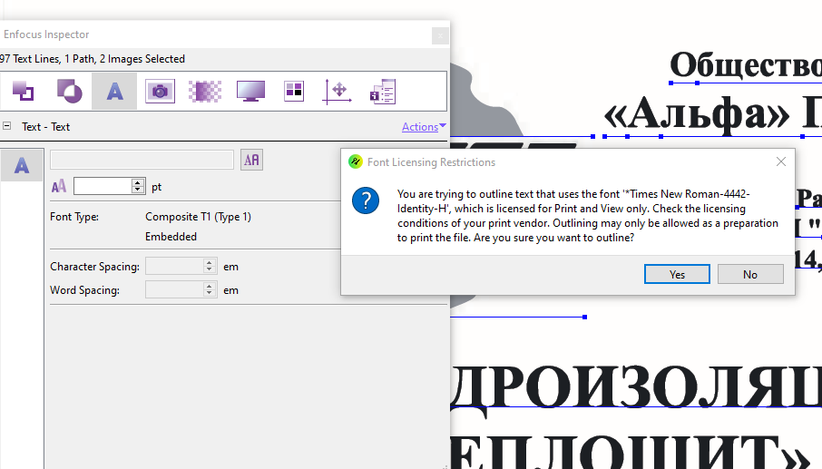822x469 pixels.
Task: Close the Enfocus Inspector panel
Action: coord(440,35)
